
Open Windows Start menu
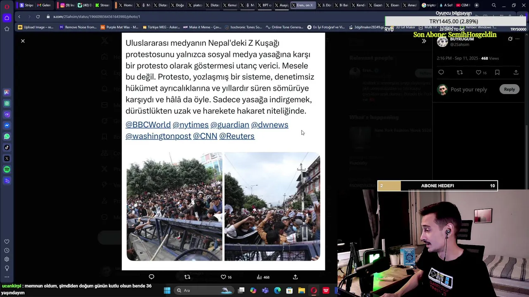click(x=167, y=290)
